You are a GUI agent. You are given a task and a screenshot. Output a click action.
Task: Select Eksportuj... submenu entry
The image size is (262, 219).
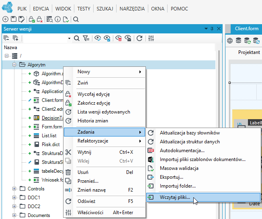tap(203, 177)
